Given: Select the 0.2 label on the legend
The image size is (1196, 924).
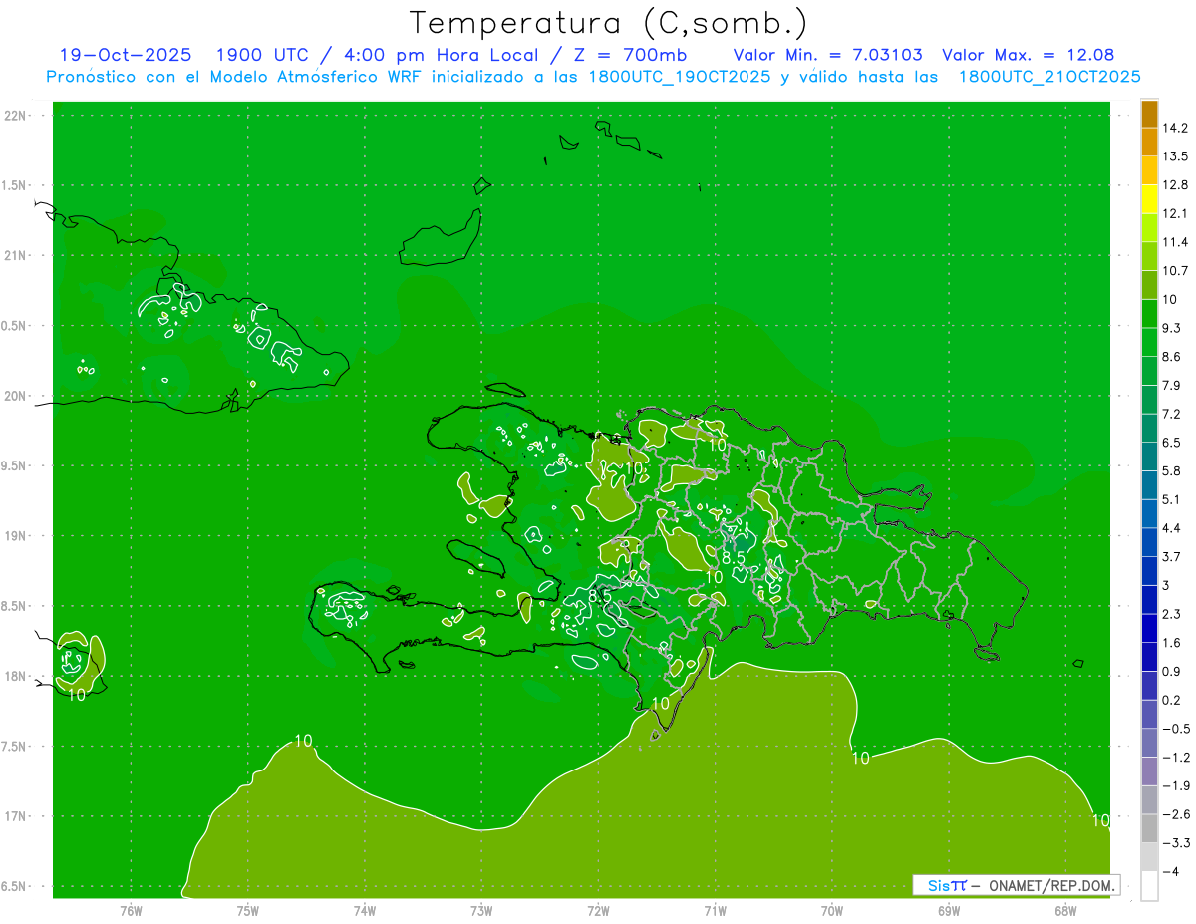Looking at the screenshot, I should [1171, 700].
